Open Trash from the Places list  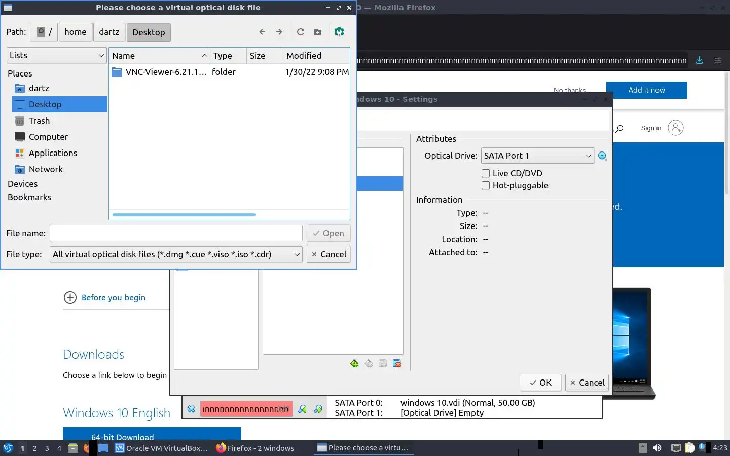click(60, 121)
